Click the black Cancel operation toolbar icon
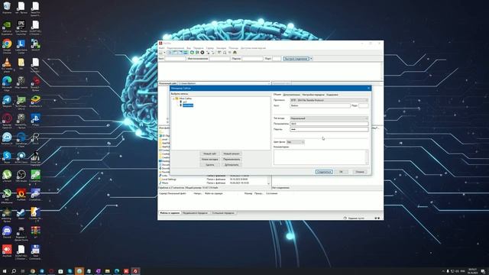The height and width of the screenshot is (275, 489). (202, 53)
